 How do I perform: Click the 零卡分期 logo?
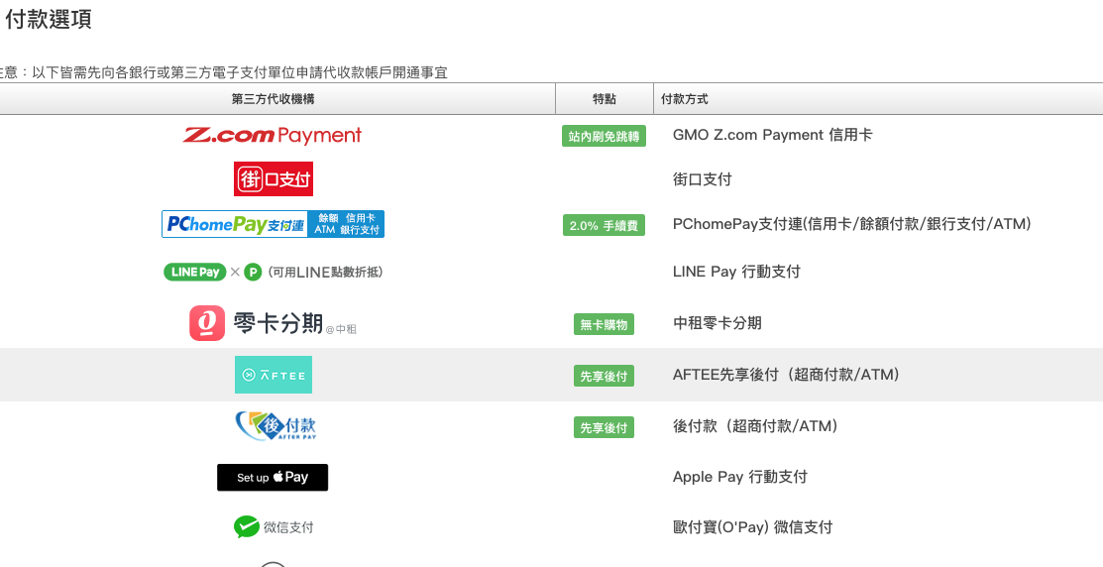point(273,323)
